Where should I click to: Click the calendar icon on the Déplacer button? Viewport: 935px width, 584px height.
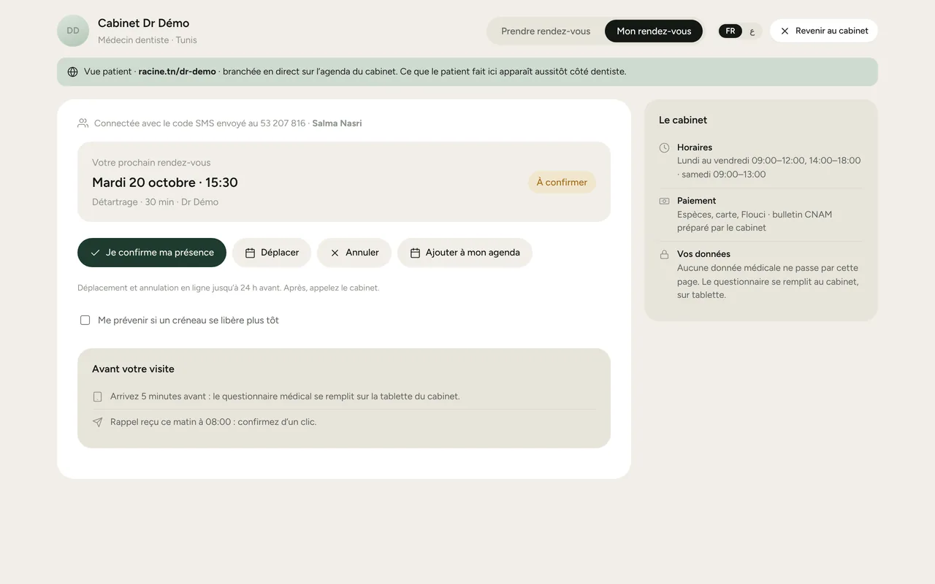[250, 253]
